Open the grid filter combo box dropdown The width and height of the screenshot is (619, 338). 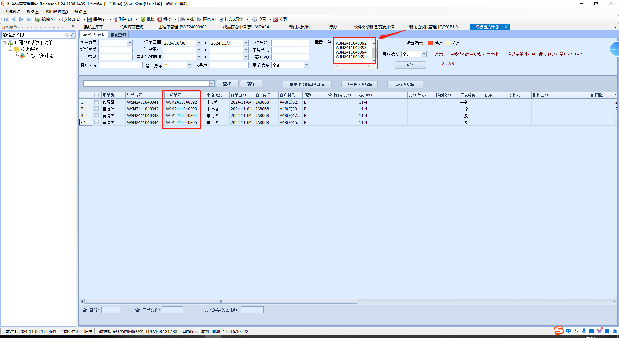(212, 84)
